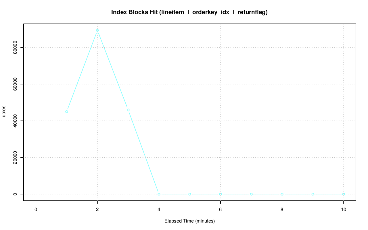Click the x-axis tick label 10

[344, 210]
